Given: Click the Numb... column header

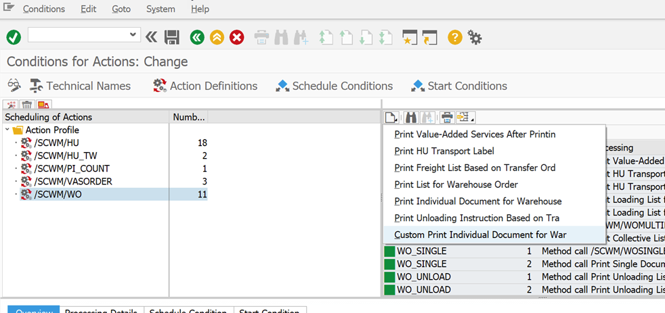Looking at the screenshot, I should 188,118.
